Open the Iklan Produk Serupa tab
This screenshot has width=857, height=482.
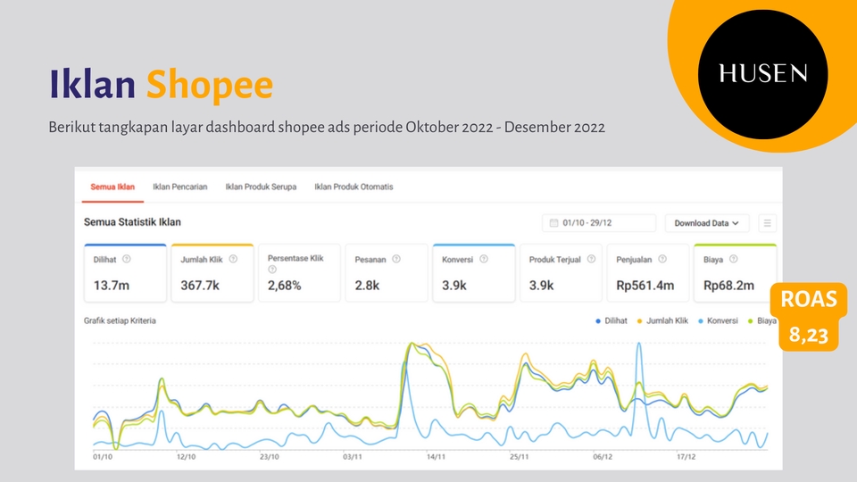click(261, 187)
